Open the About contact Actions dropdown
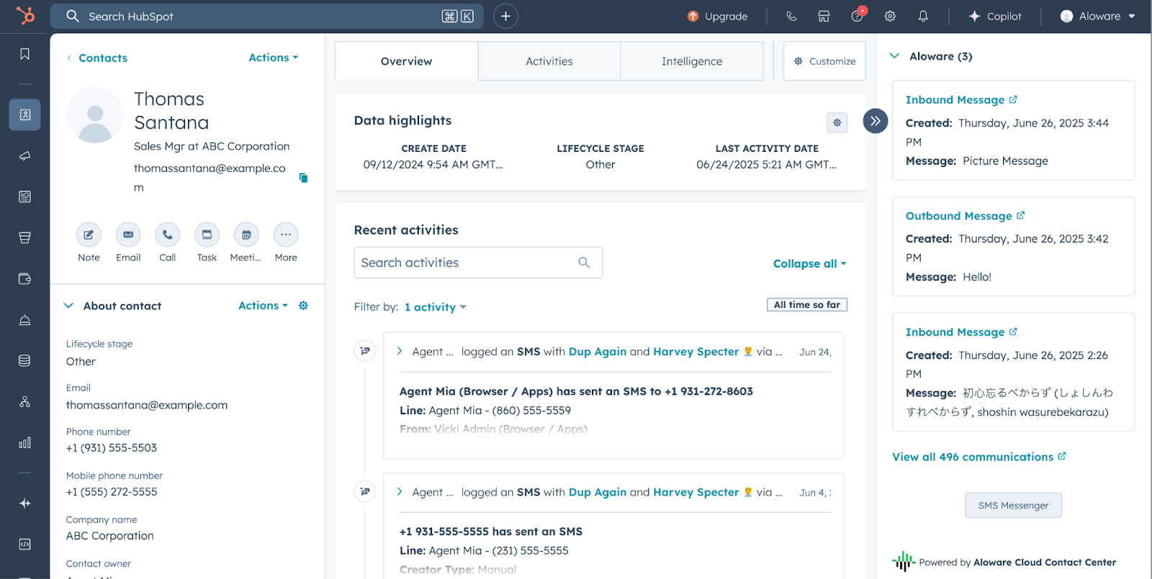Viewport: 1152px width, 579px height. (x=263, y=306)
